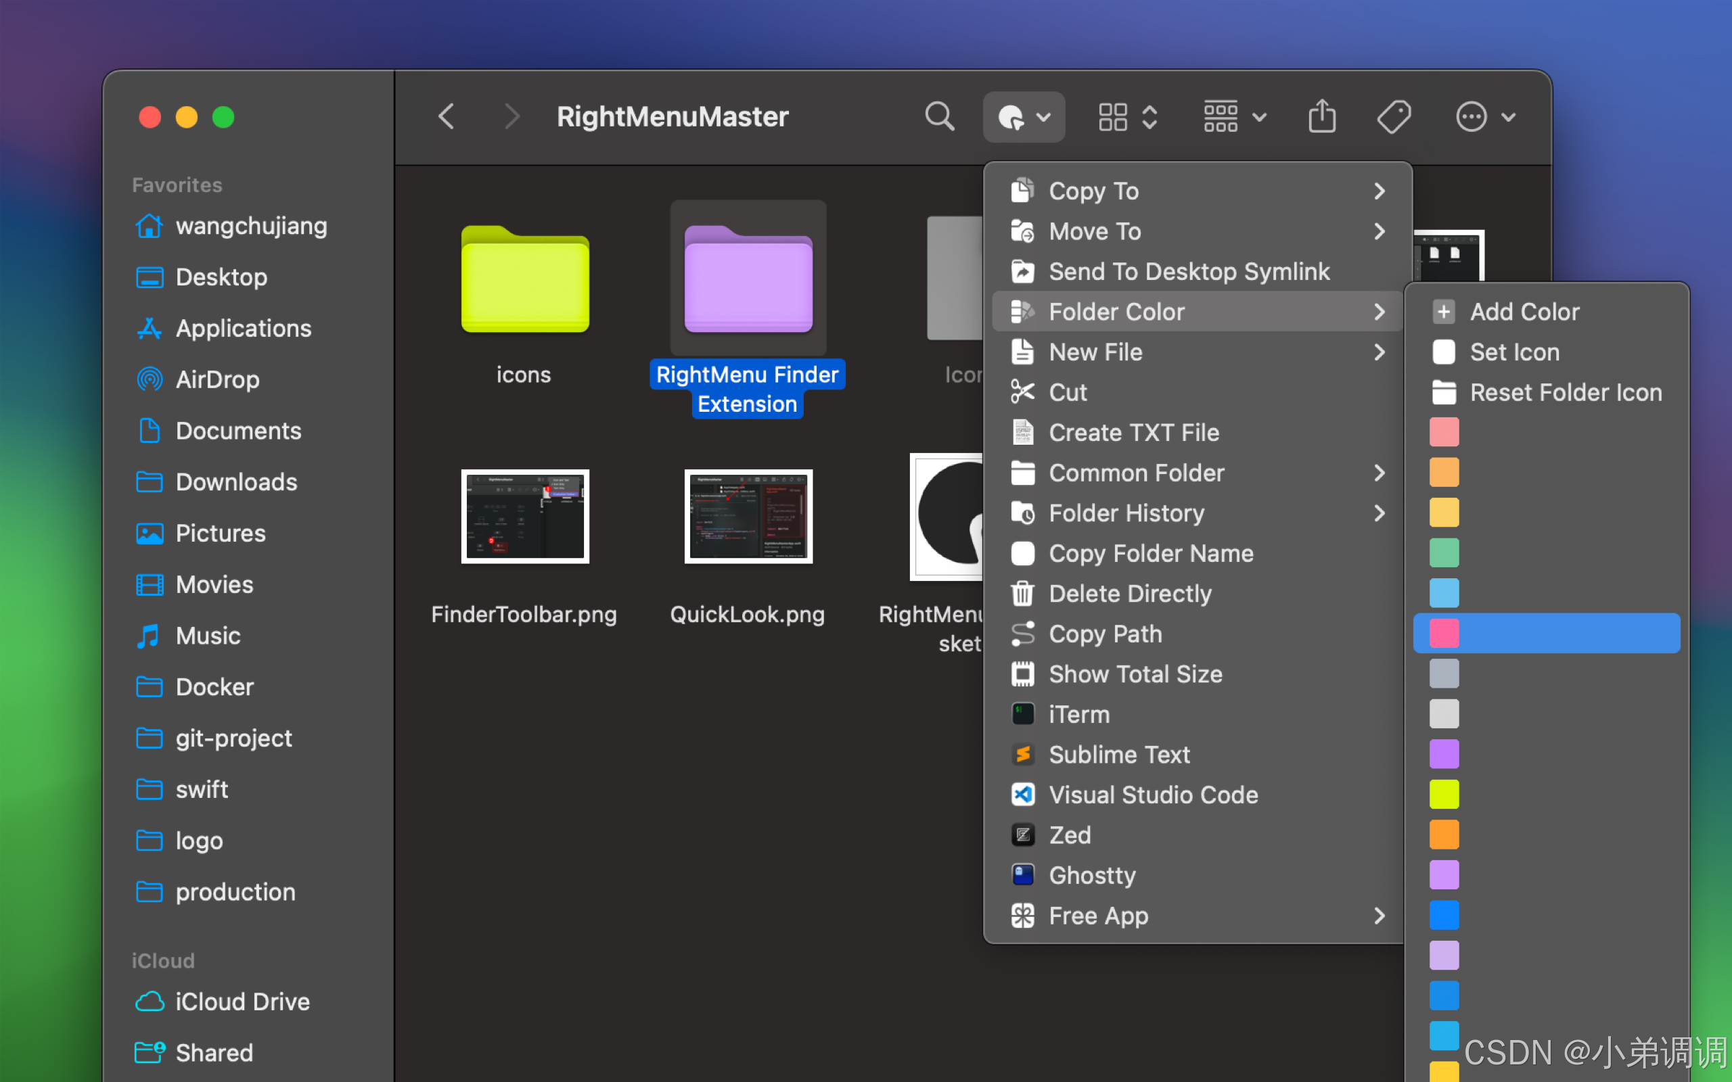Click Reset Folder Icon option
The width and height of the screenshot is (1732, 1082).
point(1564,392)
